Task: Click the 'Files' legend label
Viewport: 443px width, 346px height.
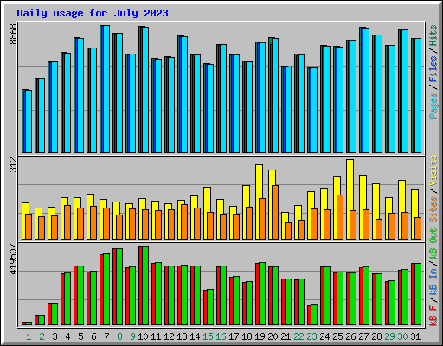Action: tap(433, 68)
